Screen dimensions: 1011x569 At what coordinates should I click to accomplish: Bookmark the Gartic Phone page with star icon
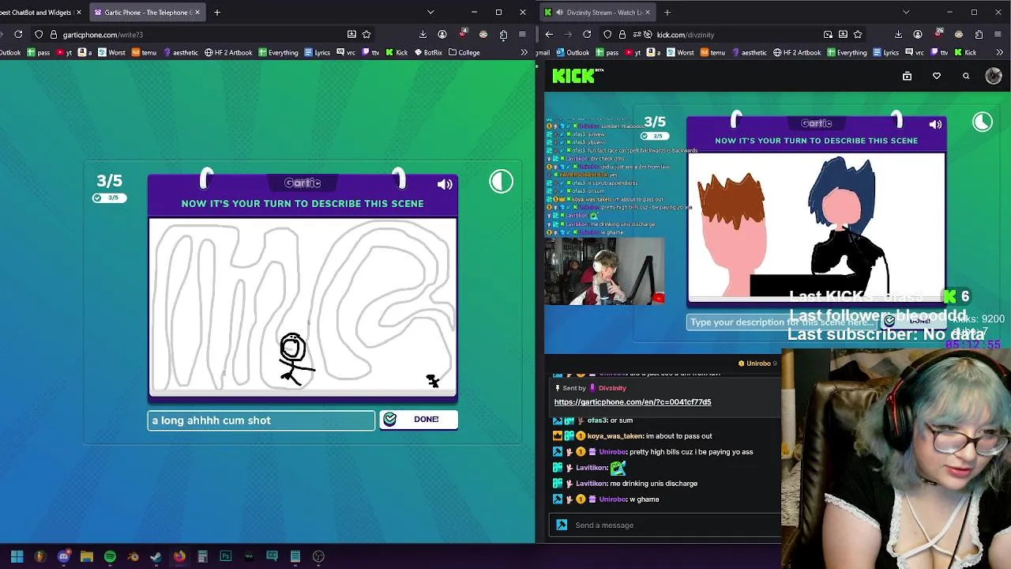pos(366,35)
